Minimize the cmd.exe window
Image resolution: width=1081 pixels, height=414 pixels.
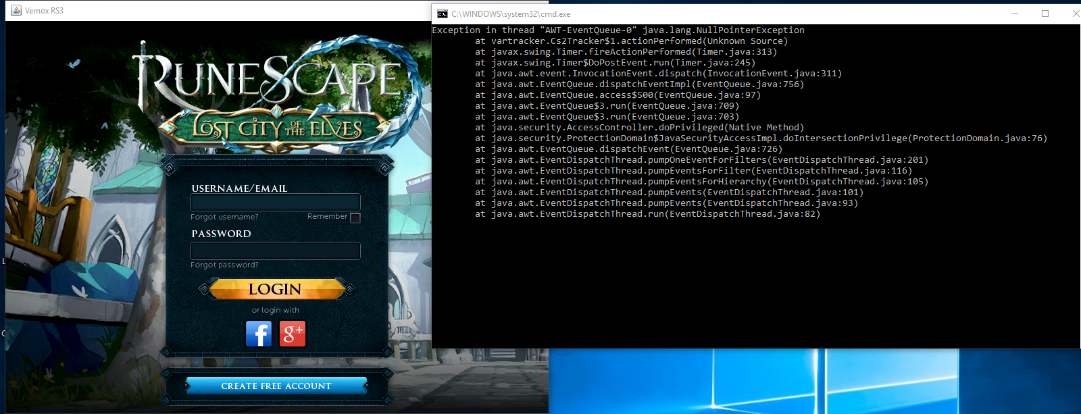[1015, 14]
